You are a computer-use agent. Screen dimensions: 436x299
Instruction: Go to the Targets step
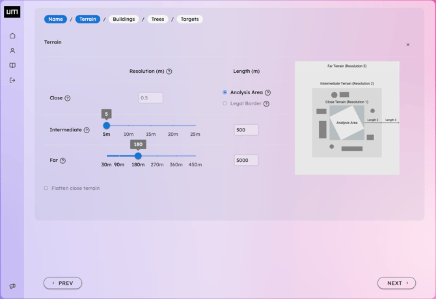pos(189,19)
